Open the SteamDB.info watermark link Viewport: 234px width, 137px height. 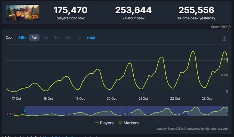tap(221, 27)
